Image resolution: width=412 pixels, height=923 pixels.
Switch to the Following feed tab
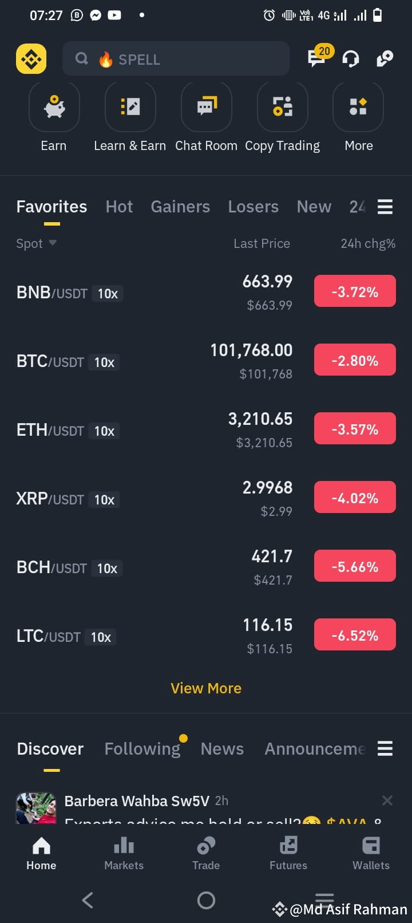point(142,749)
